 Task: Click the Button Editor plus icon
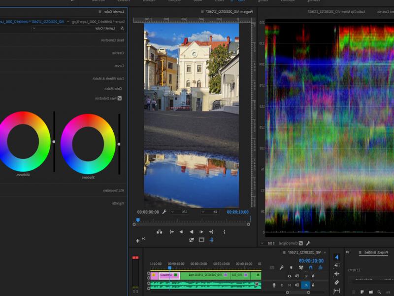coord(137,241)
